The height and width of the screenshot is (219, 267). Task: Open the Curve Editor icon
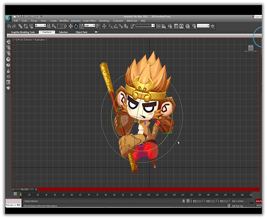coord(176,26)
